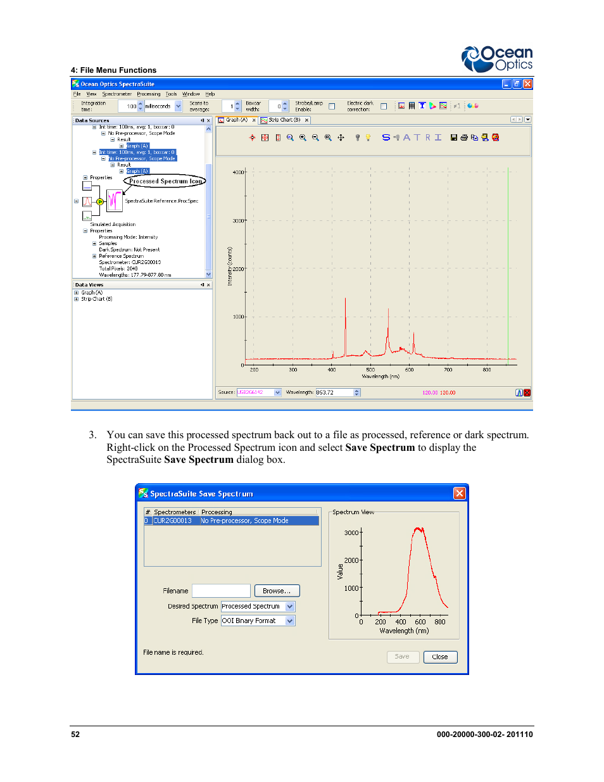Click the Browse... button
Screen dimensions: 604x782
point(277,591)
